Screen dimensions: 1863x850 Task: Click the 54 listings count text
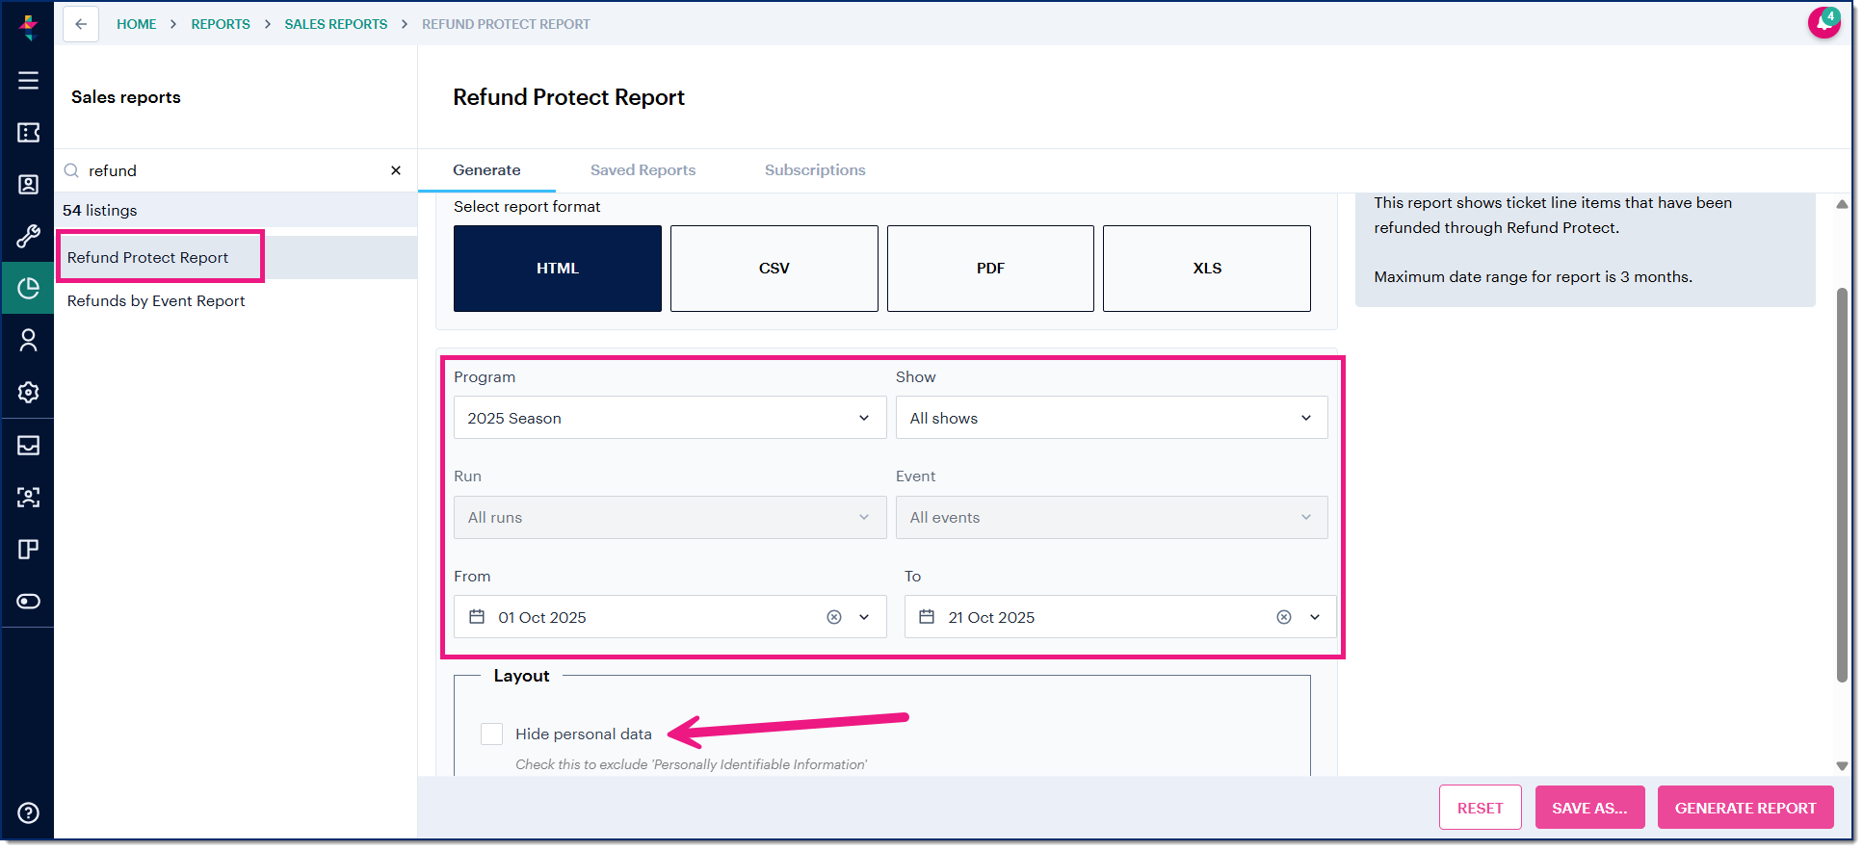pyautogui.click(x=100, y=210)
